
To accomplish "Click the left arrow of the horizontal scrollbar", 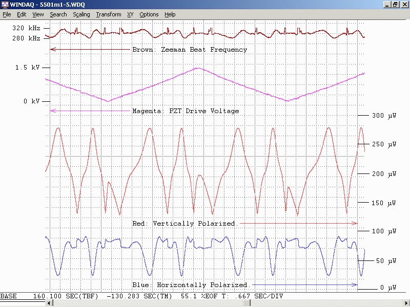I will click(x=50, y=303).
